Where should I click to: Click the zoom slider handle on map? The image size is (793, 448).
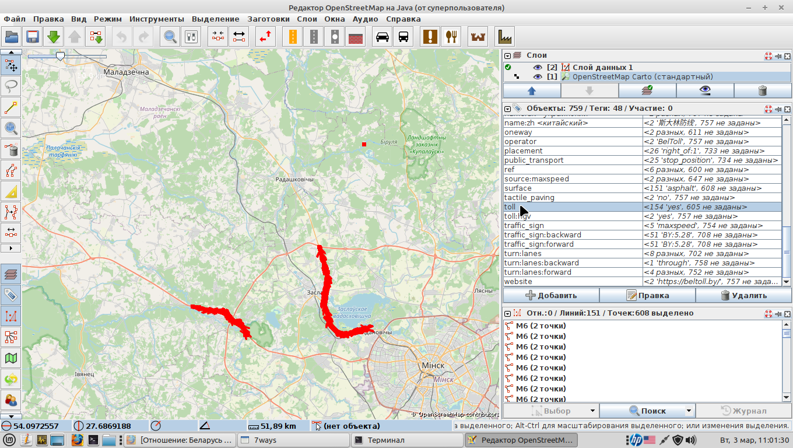[59, 56]
